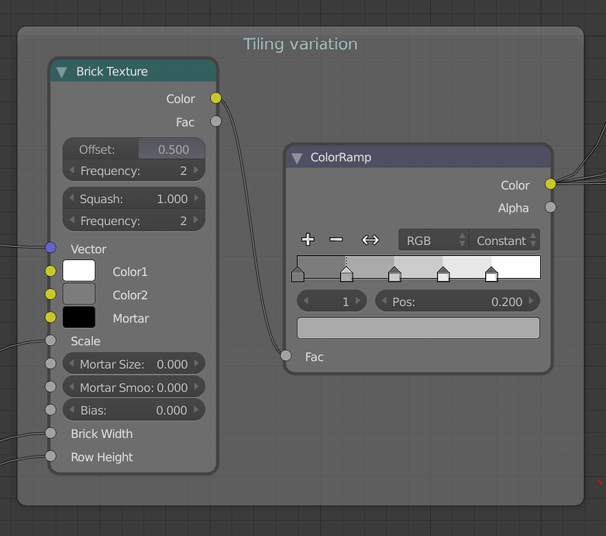The width and height of the screenshot is (606, 536).
Task: Click ColorRamp Alpha output socket
Action: [551, 207]
